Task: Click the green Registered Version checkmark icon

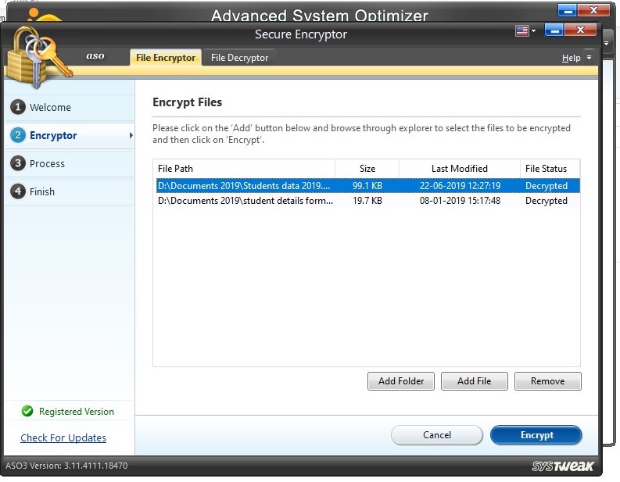Action: (x=27, y=411)
